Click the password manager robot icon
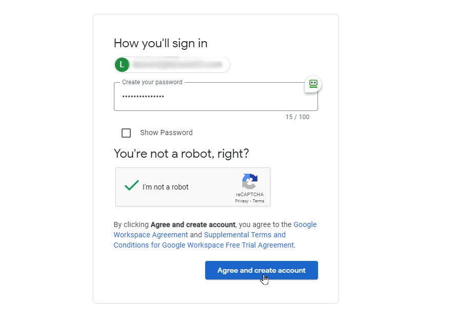This screenshot has height=320, width=455. (313, 84)
